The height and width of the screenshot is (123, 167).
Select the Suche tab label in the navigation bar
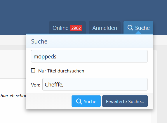click(142, 28)
